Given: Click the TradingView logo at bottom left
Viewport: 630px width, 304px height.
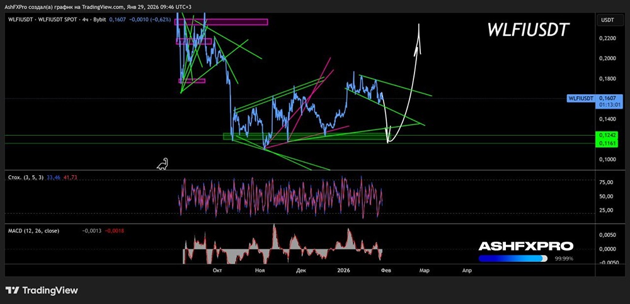Looking at the screenshot, I should coord(42,290).
